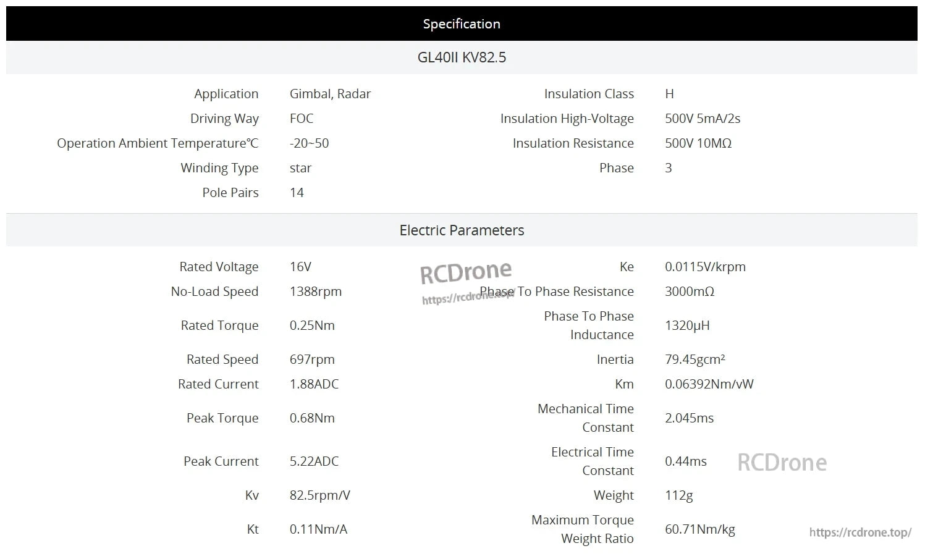Click the Rated Current value 1.88ADC
This screenshot has height=559, width=933.
[x=314, y=384]
